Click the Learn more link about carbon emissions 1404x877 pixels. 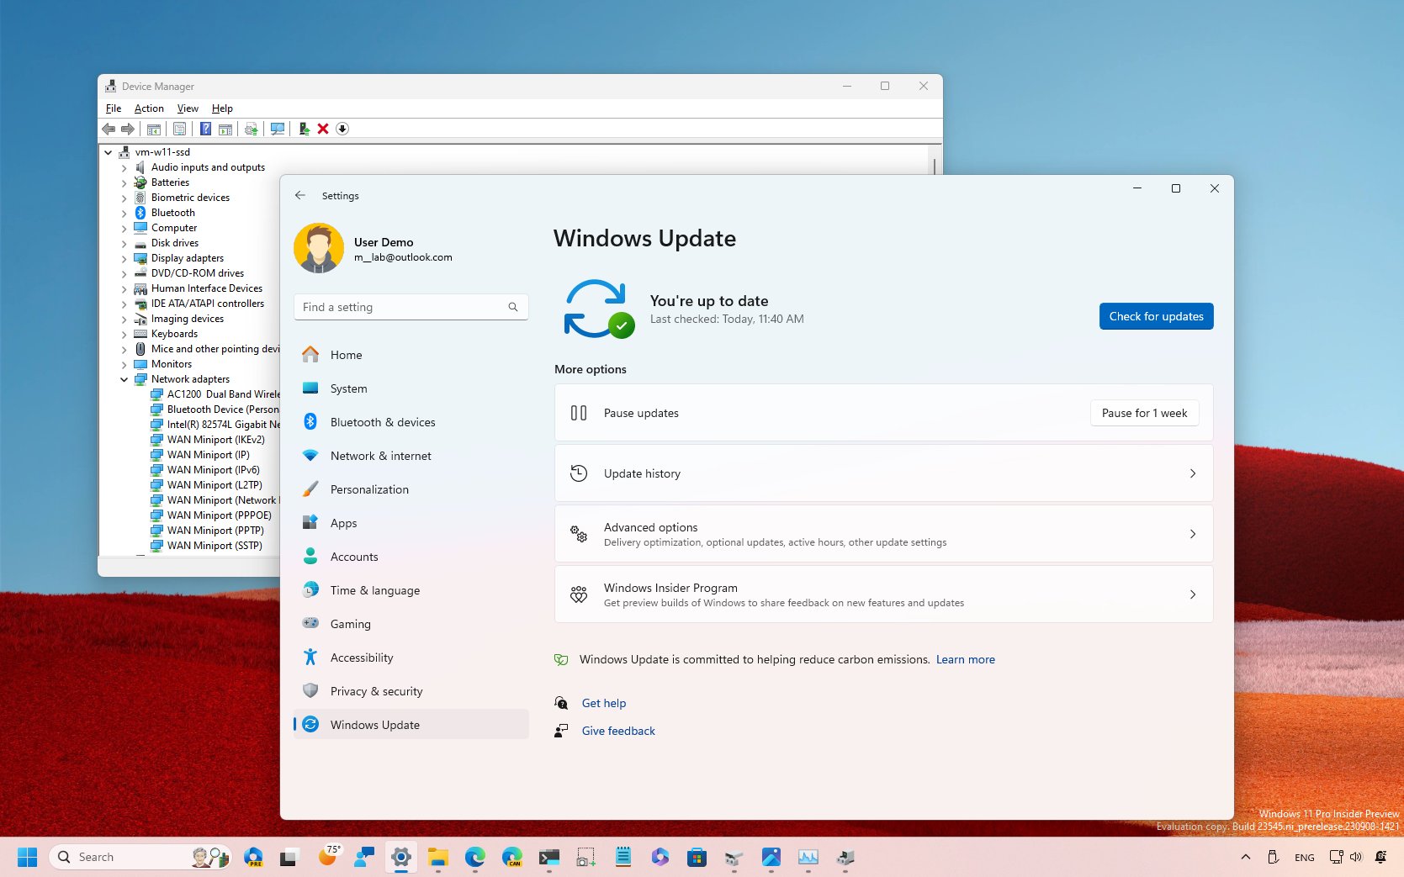pyautogui.click(x=965, y=659)
